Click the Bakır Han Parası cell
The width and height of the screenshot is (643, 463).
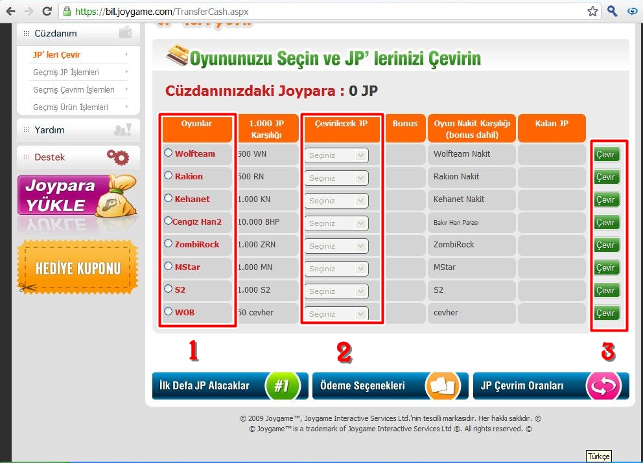tap(456, 223)
